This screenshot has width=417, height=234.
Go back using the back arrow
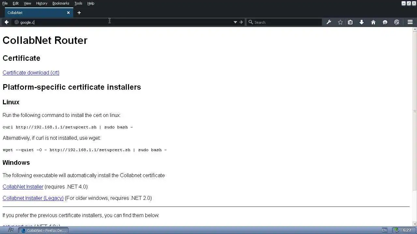click(7, 22)
